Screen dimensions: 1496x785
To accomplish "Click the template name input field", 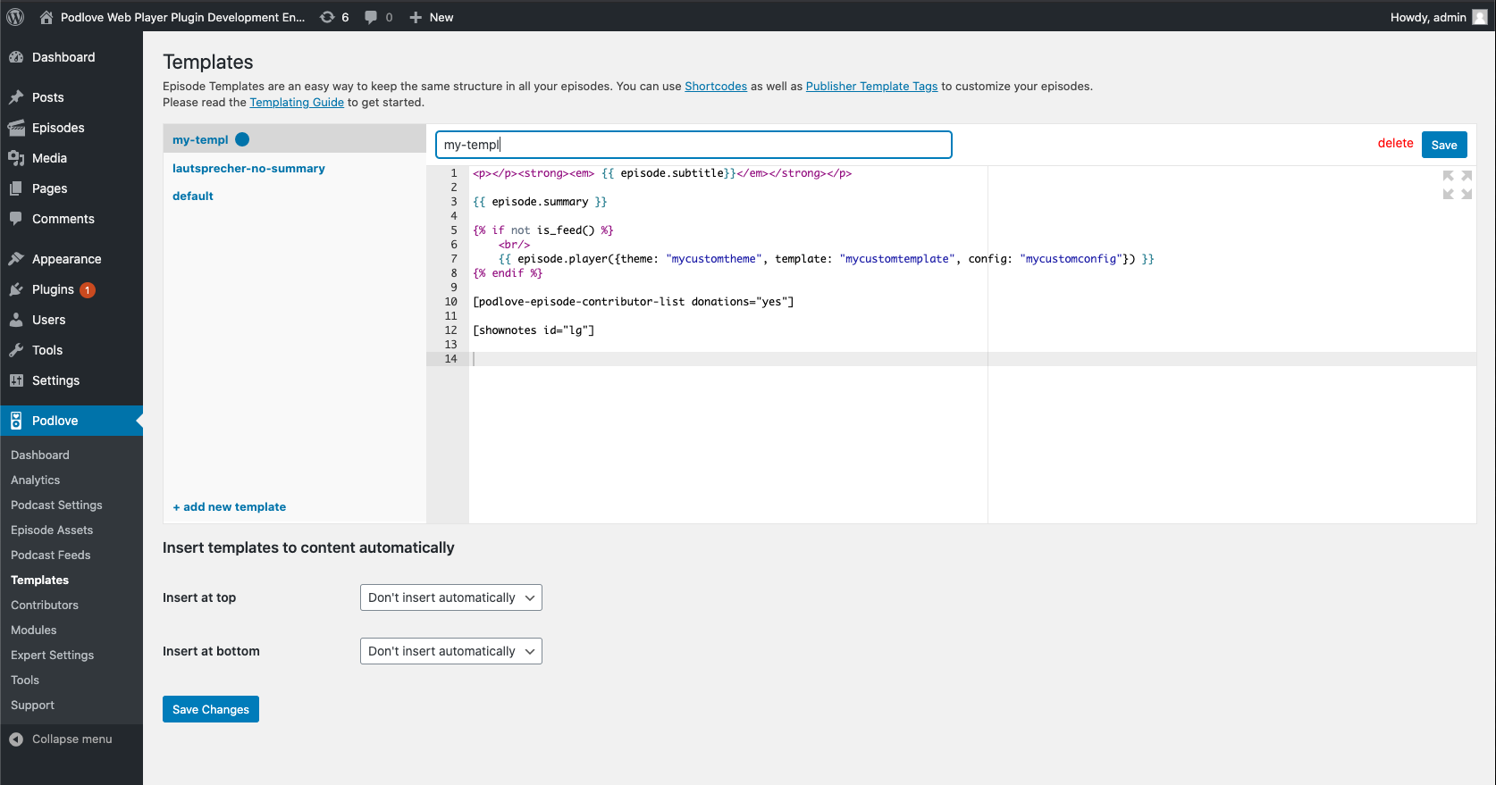I will (693, 145).
